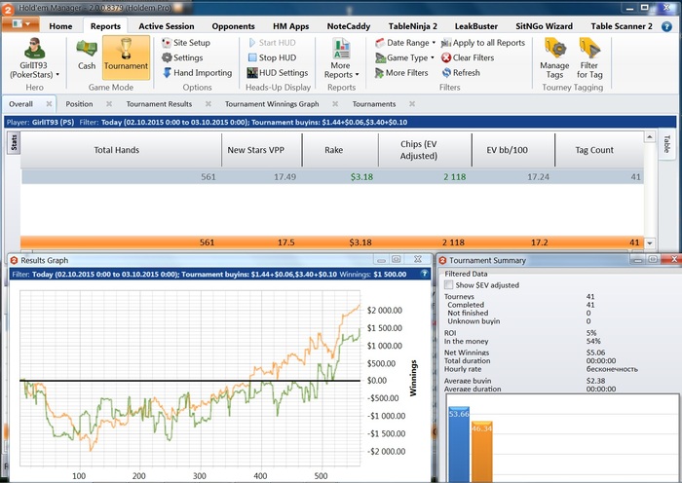Expand the Game Type filter dropdown

[x=404, y=57]
